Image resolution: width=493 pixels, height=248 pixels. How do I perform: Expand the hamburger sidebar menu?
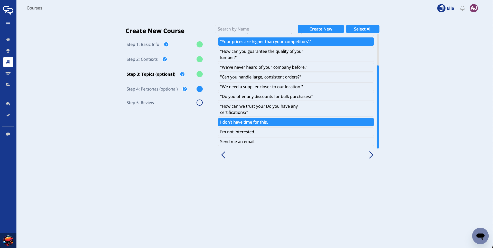tap(8, 24)
